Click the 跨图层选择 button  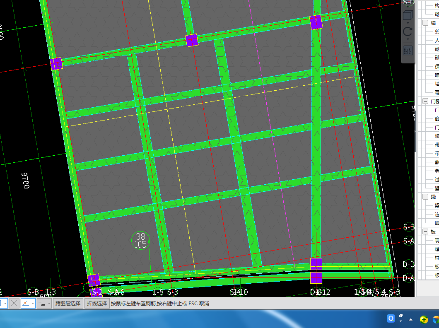point(68,304)
